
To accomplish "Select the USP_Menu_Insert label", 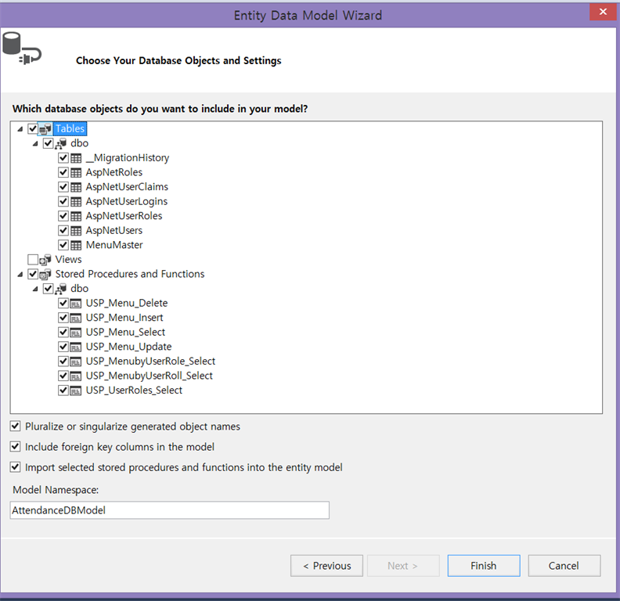I will (x=124, y=318).
